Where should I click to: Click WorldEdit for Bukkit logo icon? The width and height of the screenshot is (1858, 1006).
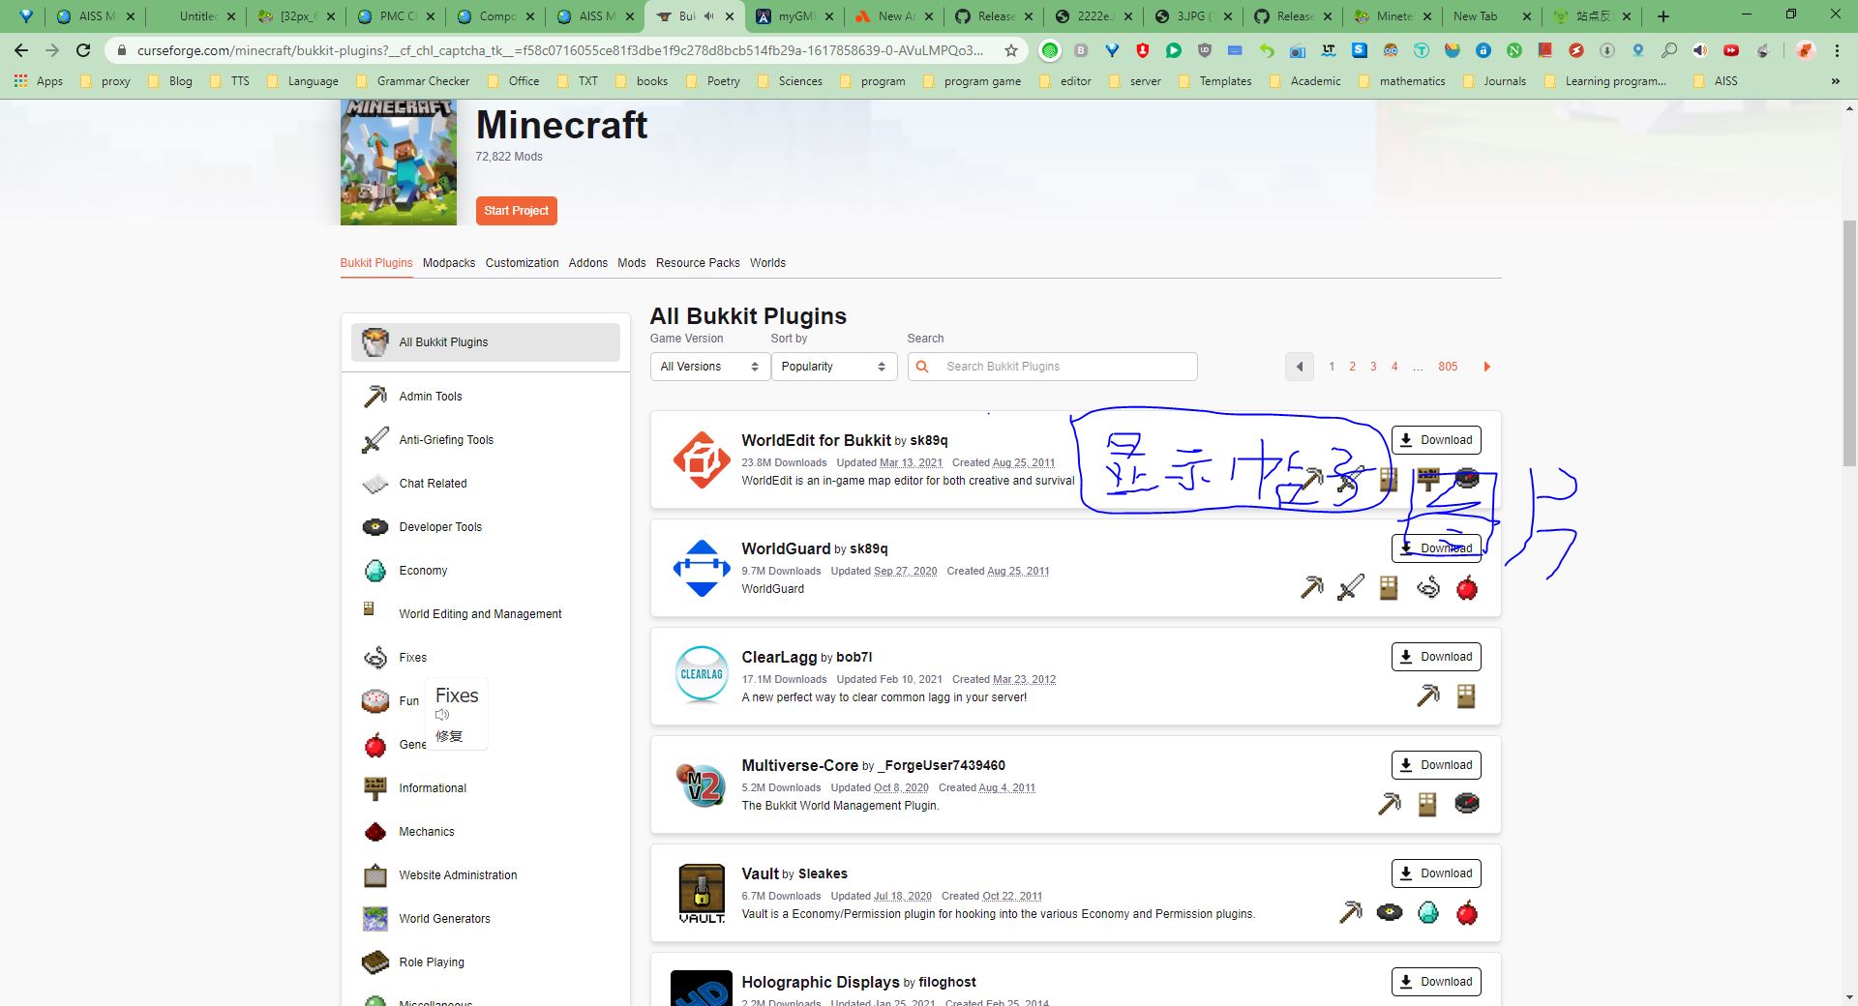click(x=702, y=460)
